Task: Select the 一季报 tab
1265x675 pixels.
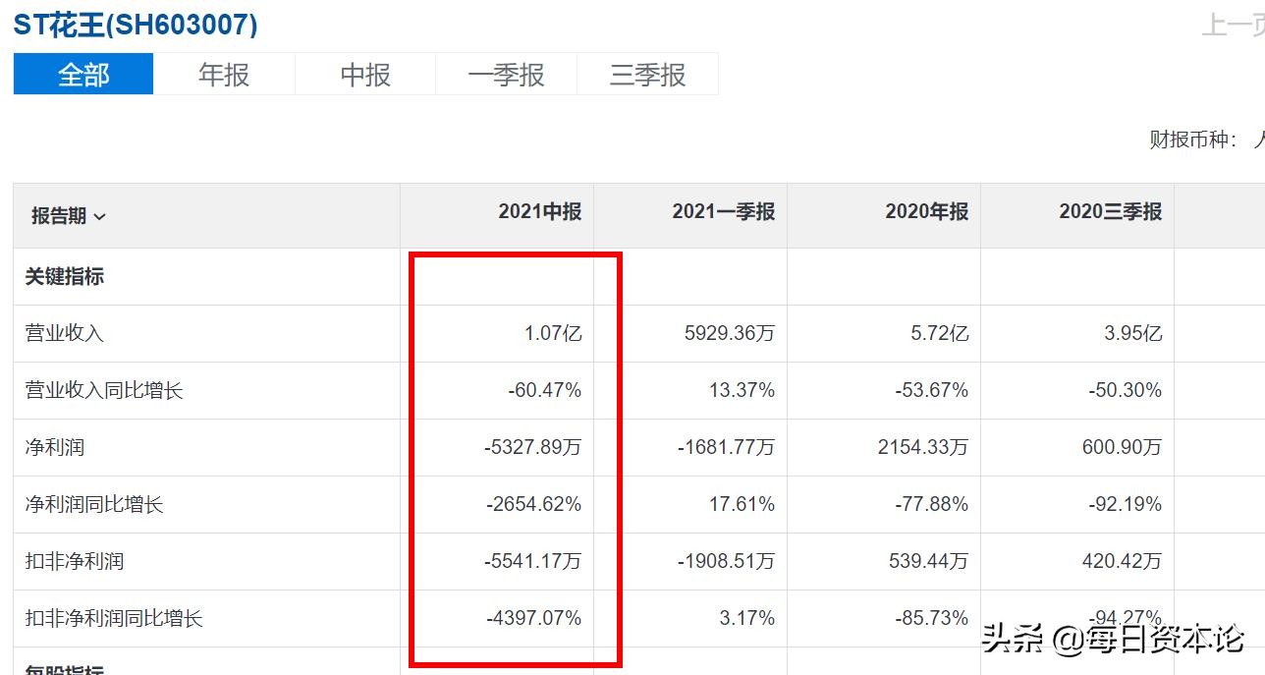Action: pyautogui.click(x=506, y=73)
